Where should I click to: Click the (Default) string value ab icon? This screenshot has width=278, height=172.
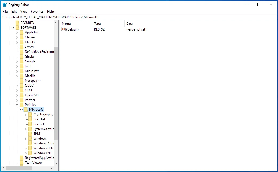[64, 29]
